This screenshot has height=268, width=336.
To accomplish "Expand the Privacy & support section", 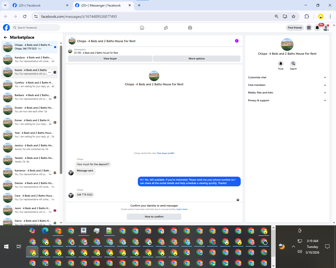I will point(287,100).
